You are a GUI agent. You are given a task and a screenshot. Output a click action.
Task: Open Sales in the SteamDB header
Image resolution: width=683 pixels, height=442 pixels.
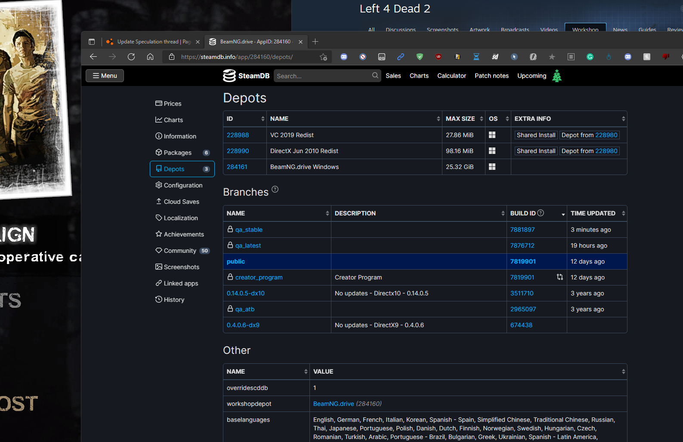[x=393, y=76]
